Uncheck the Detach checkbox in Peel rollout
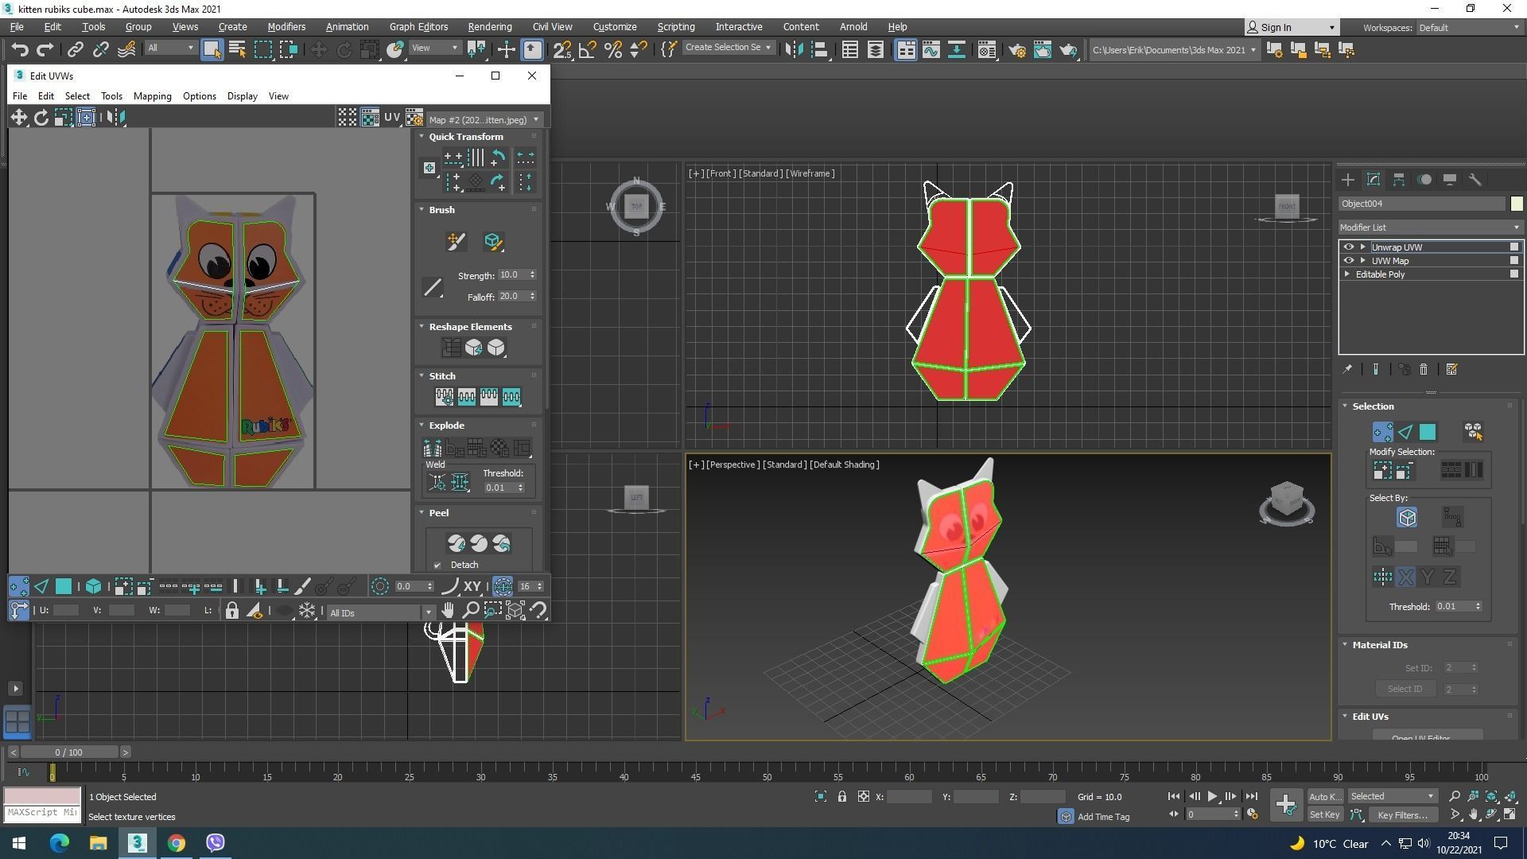This screenshot has height=859, width=1527. 437,566
